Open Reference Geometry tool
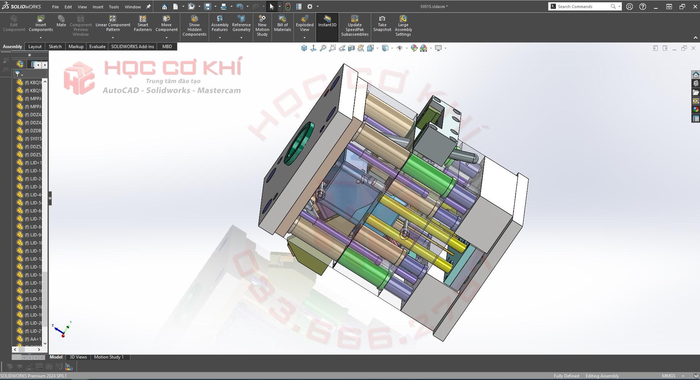Screen dimensions: 700x380 [x=241, y=24]
